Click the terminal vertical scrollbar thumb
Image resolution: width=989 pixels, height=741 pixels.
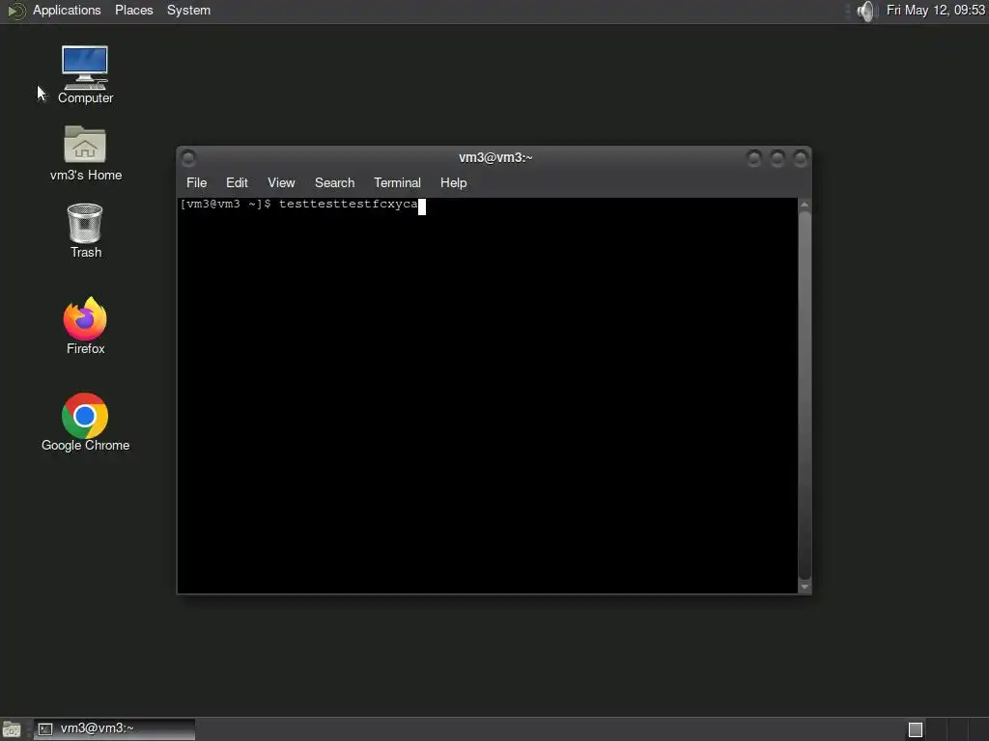805,395
